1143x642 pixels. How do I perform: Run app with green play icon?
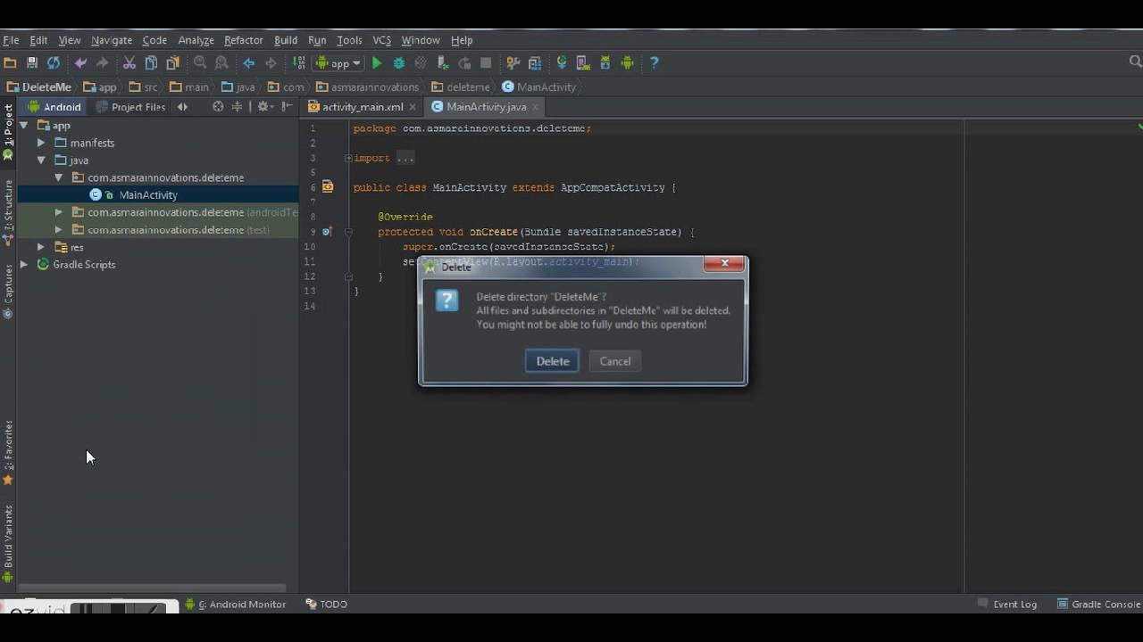point(377,63)
